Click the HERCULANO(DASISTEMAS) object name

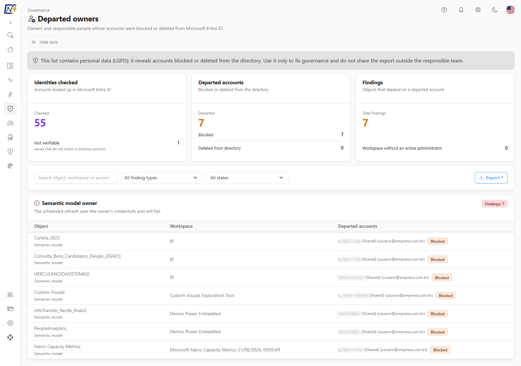coord(62,274)
